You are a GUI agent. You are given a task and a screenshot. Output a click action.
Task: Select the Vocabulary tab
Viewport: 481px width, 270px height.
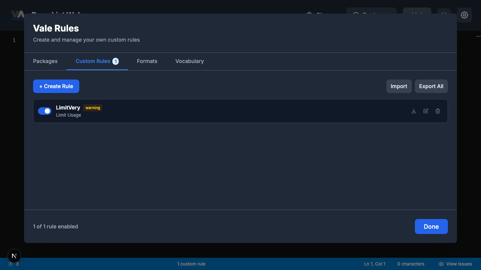[x=189, y=61]
